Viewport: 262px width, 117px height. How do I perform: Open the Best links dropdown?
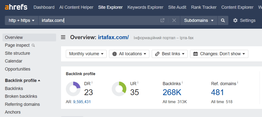(x=170, y=54)
